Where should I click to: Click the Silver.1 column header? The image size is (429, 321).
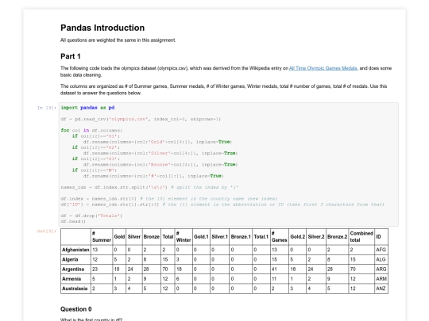pyautogui.click(x=220, y=237)
